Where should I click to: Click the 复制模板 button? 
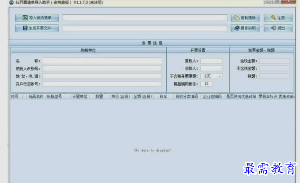click(245, 18)
